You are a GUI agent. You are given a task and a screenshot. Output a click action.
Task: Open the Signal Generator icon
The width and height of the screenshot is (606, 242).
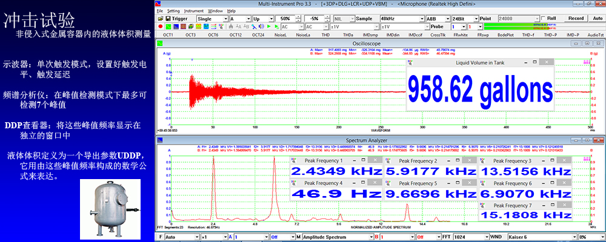tap(191, 26)
